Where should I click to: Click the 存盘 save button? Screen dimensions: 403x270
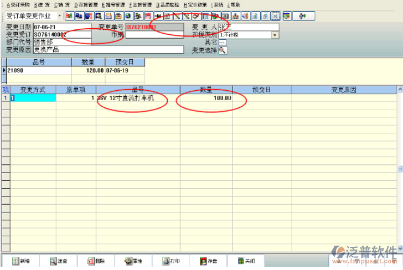pos(209,261)
